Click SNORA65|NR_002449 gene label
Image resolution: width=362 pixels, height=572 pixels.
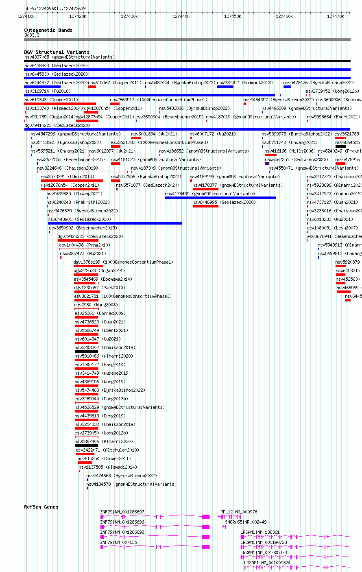point(246,522)
